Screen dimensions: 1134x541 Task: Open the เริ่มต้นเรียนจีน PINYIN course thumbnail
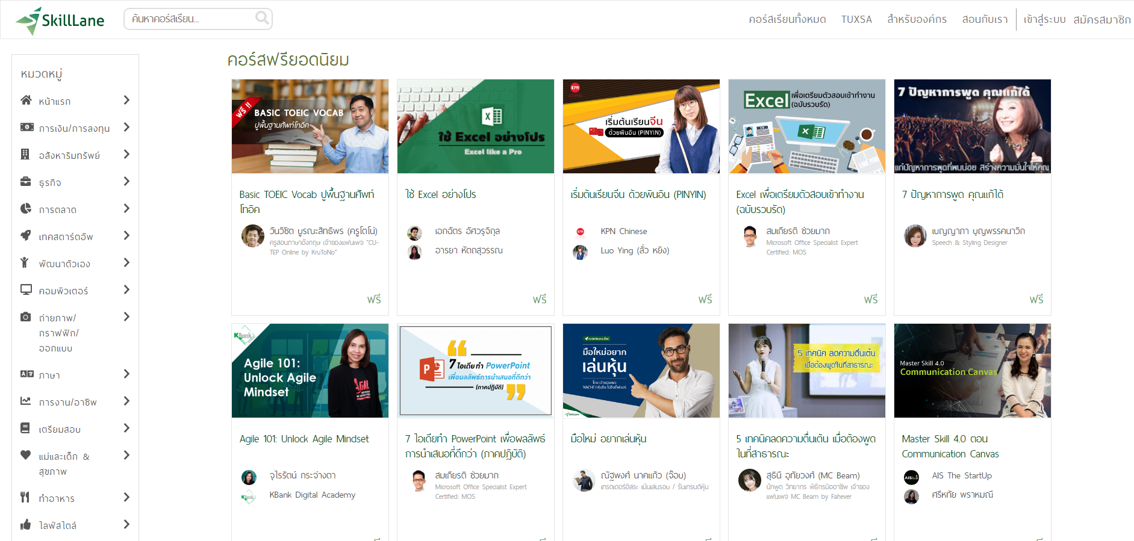tap(641, 126)
